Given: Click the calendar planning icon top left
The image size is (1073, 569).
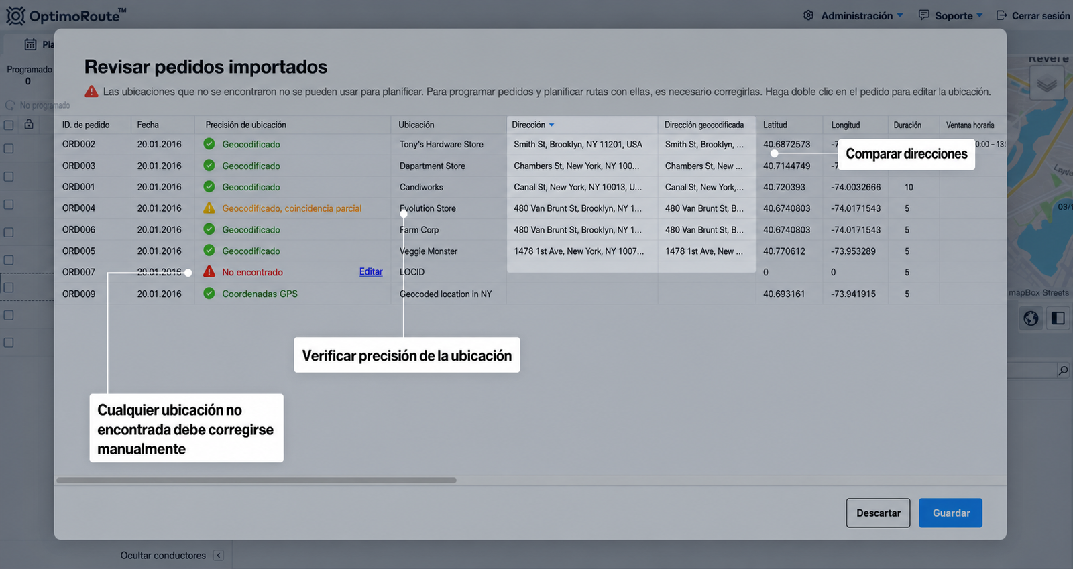Looking at the screenshot, I should tap(30, 44).
